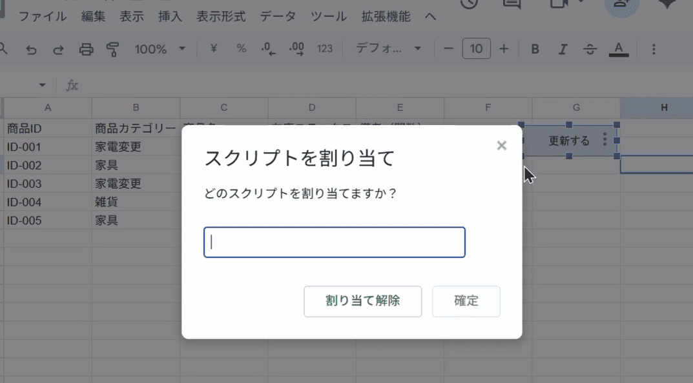Decrease decimal places
The width and height of the screenshot is (693, 383).
[x=268, y=49]
